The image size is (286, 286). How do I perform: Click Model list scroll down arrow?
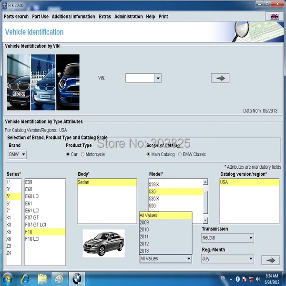pos(205,221)
